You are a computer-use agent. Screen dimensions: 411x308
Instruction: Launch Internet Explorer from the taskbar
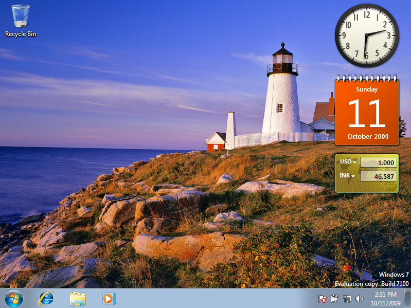pyautogui.click(x=46, y=298)
